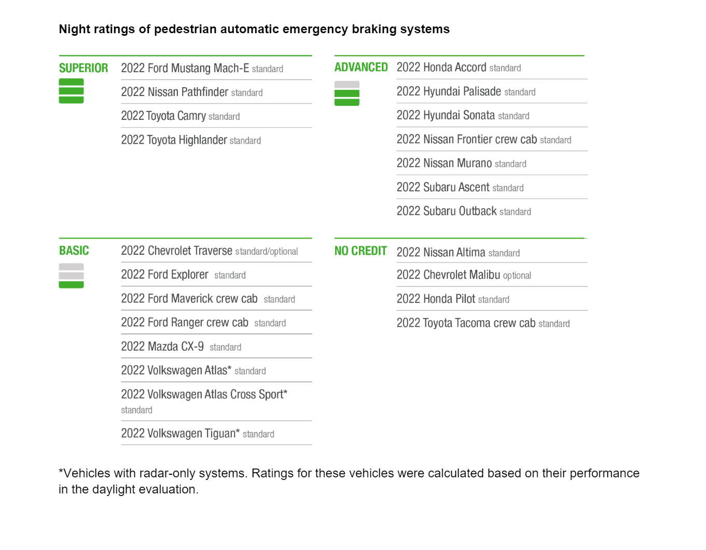This screenshot has height=550, width=706.
Task: Pick the 2022 Mazda CX-9 entry
Action: coord(181,347)
